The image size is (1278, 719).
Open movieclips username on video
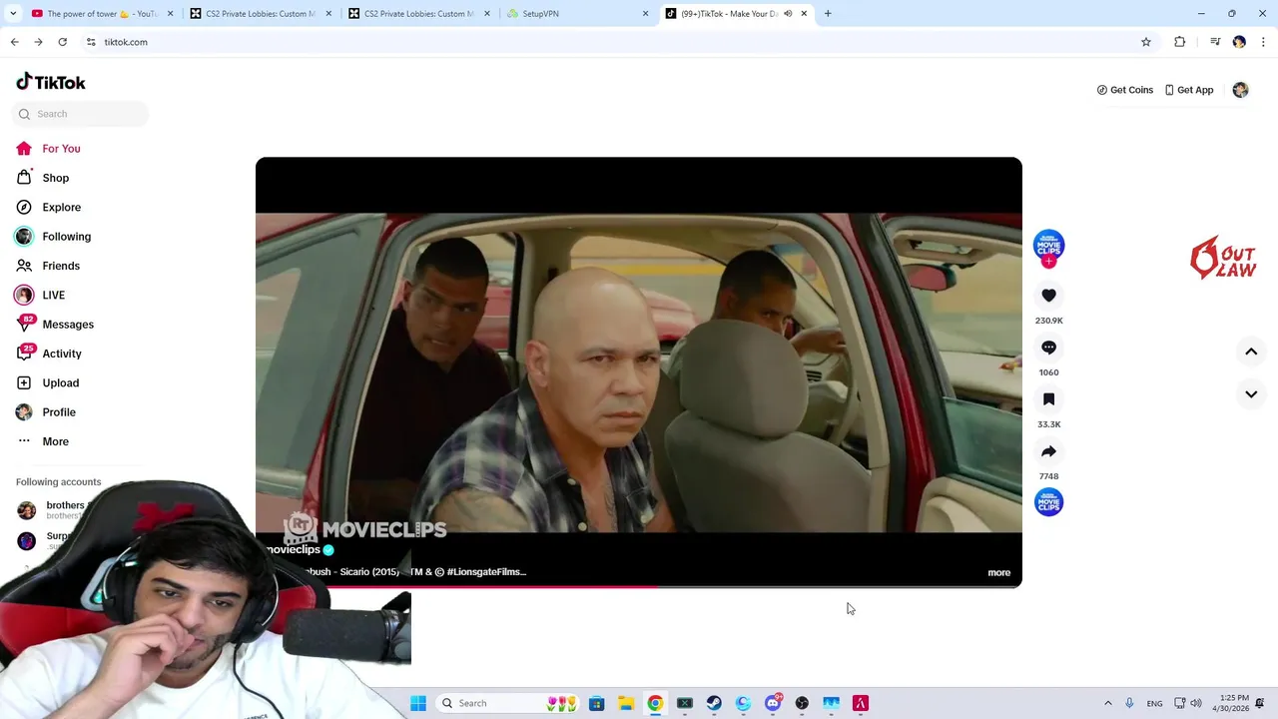point(293,549)
